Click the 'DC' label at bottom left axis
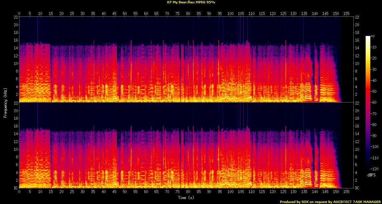The width and height of the screenshot is (382, 204). [x=15, y=188]
